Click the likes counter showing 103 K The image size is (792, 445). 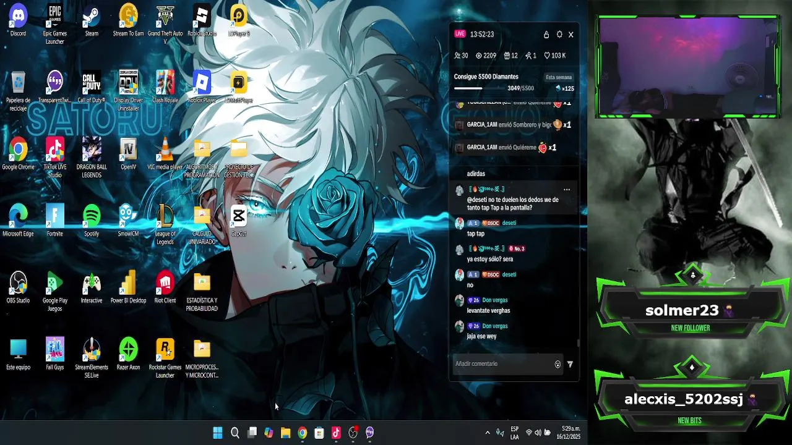coord(555,56)
